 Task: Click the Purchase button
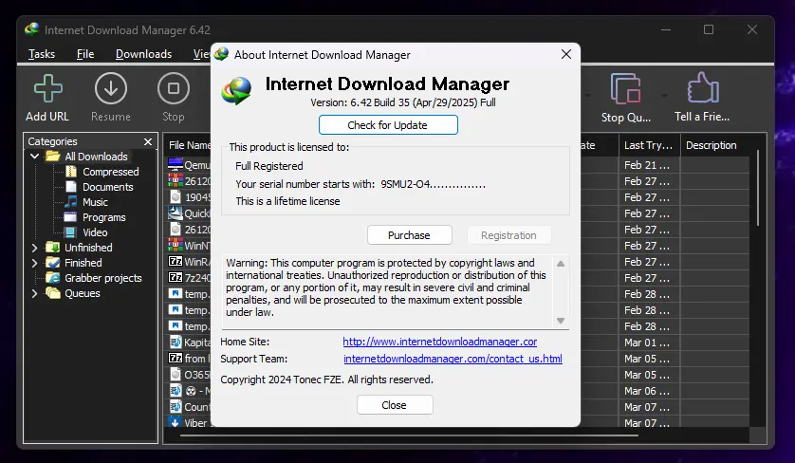tap(409, 234)
